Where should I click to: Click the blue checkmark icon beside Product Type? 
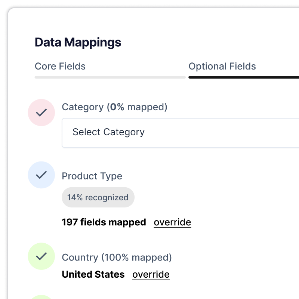click(x=41, y=175)
